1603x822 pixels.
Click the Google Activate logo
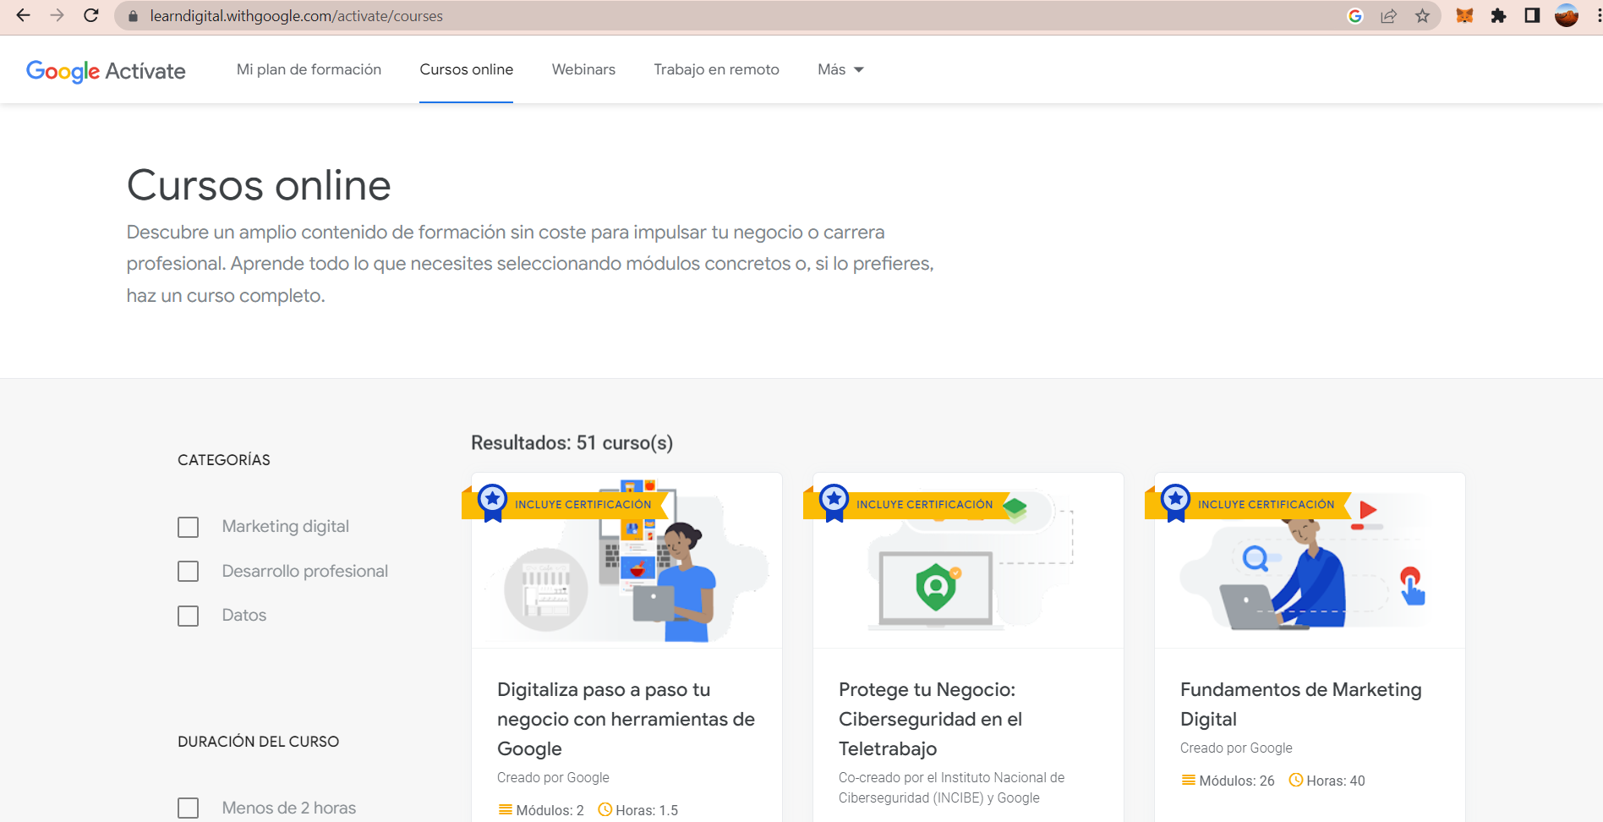coord(106,71)
